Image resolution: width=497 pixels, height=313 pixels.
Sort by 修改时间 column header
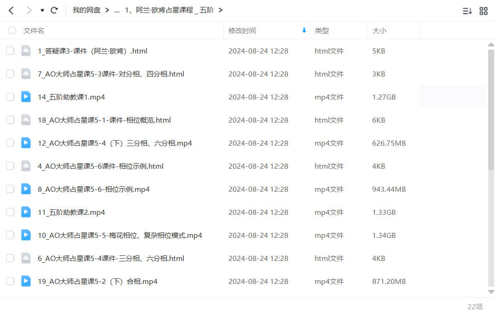click(242, 31)
